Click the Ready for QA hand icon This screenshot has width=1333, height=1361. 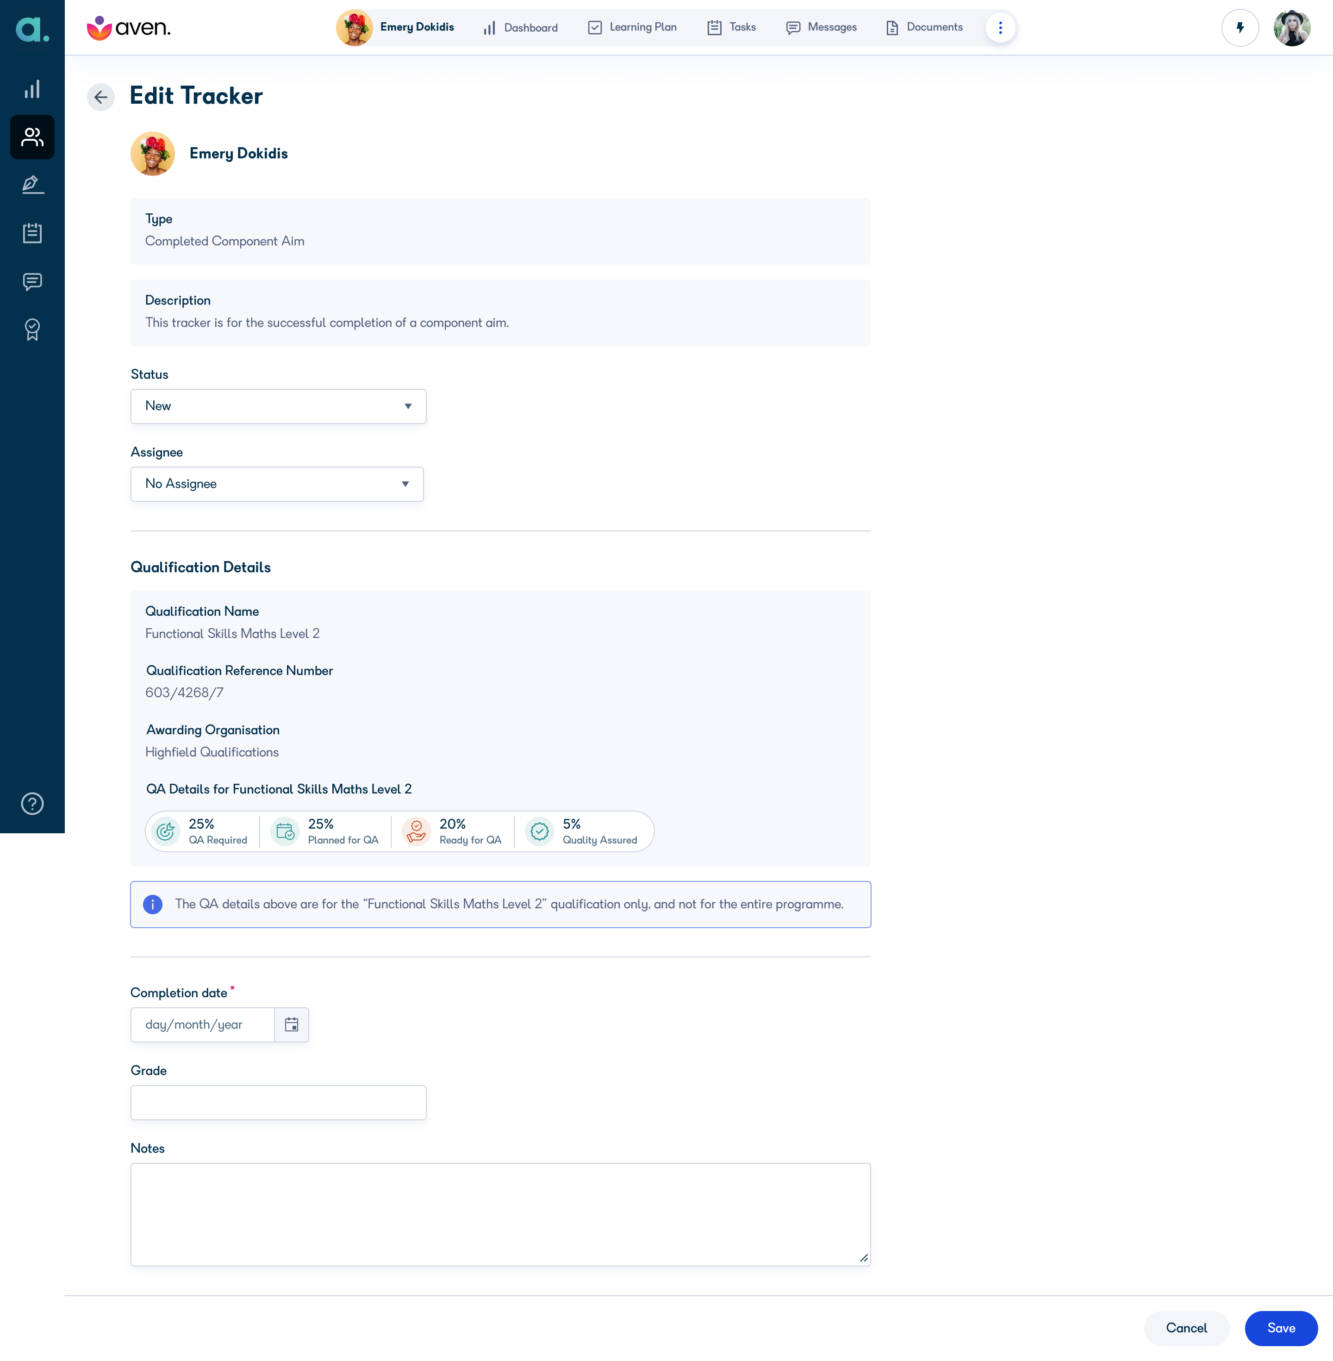416,831
